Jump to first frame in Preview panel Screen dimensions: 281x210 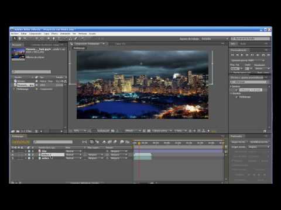[232, 55]
